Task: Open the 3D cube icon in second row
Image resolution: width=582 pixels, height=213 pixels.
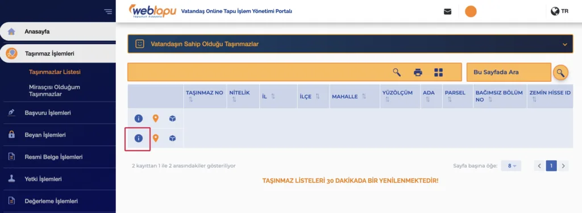Action: click(x=172, y=139)
